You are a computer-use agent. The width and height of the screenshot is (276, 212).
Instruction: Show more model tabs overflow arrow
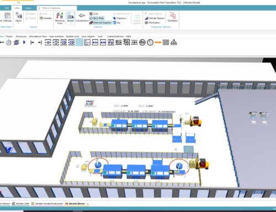(88, 204)
